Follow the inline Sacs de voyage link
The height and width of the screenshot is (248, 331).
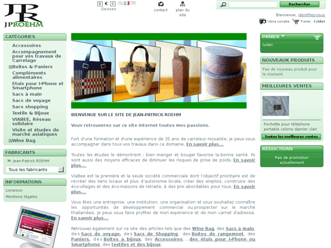(x=101, y=234)
